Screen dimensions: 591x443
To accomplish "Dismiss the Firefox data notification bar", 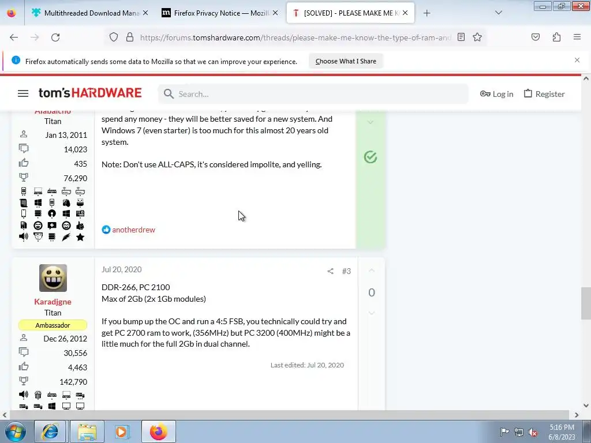I will coord(577,60).
